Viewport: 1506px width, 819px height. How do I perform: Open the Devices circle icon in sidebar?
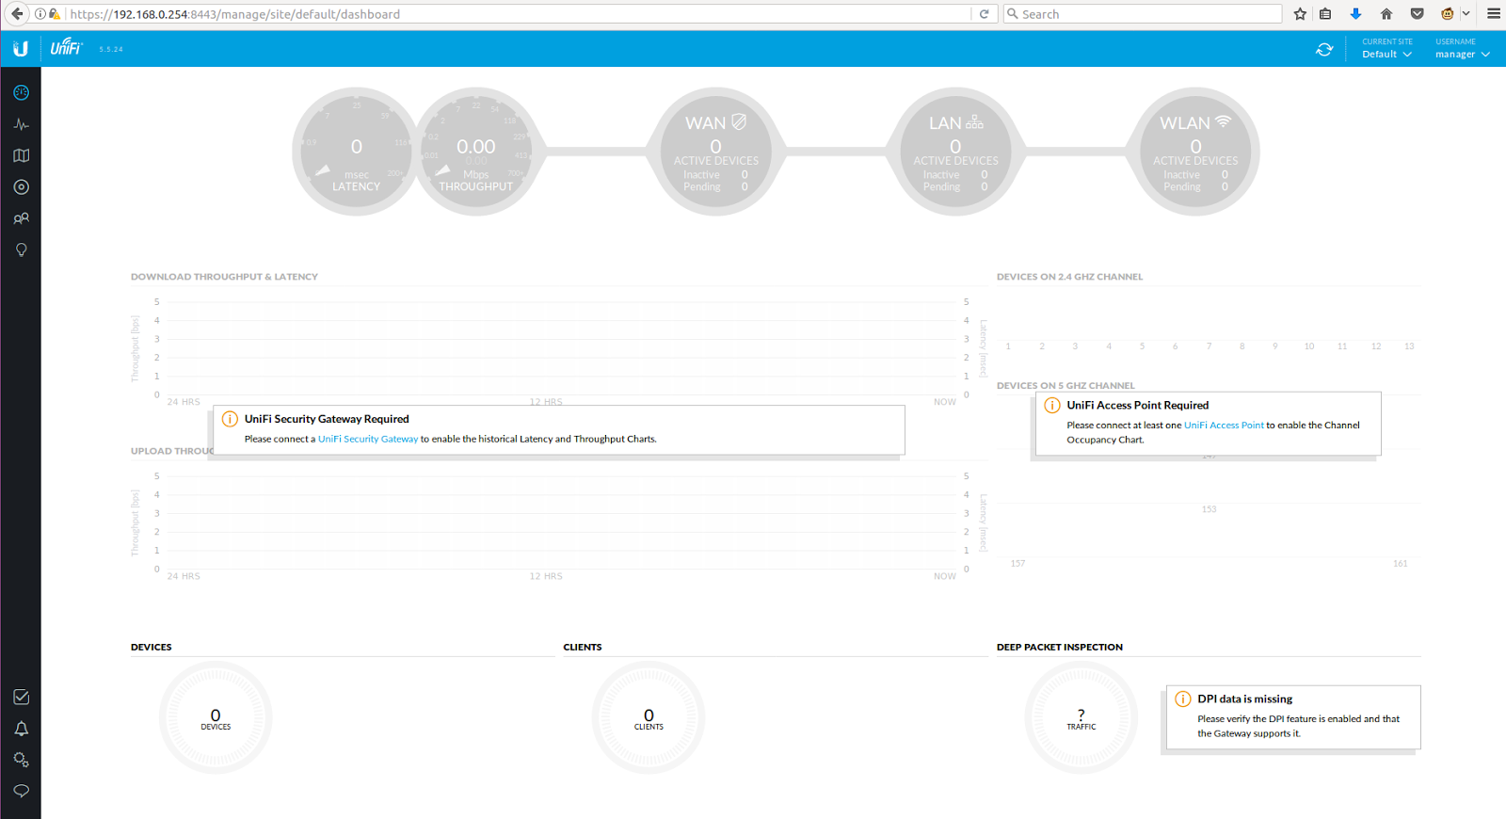[x=21, y=186]
